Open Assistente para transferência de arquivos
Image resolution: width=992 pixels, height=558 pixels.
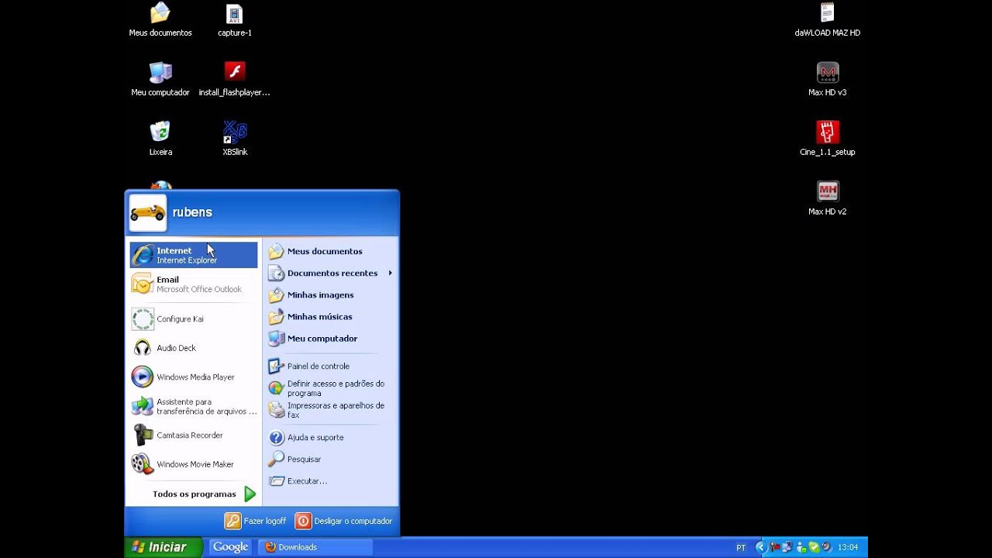tap(194, 406)
